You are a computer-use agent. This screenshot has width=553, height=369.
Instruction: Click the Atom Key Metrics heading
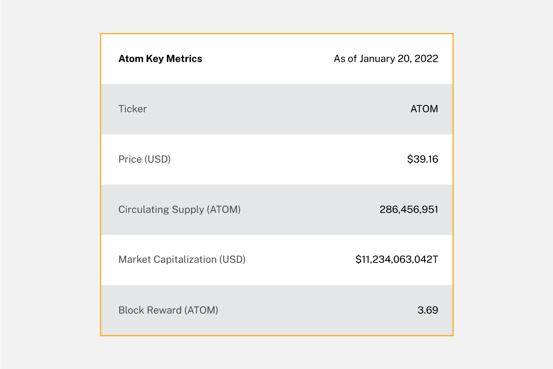(x=160, y=59)
